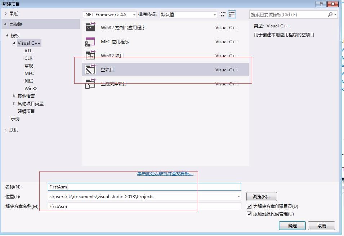Select the 生成文件项目 template text
This screenshot has width=344, height=236.
(x=113, y=84)
